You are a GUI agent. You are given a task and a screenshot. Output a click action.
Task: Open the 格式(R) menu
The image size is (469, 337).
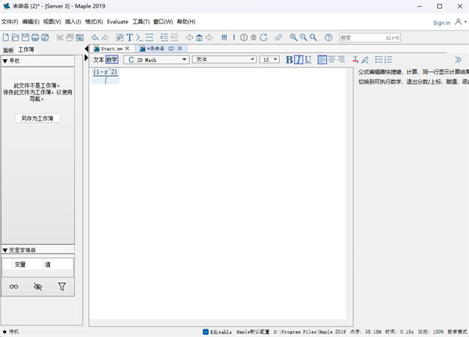(x=94, y=22)
